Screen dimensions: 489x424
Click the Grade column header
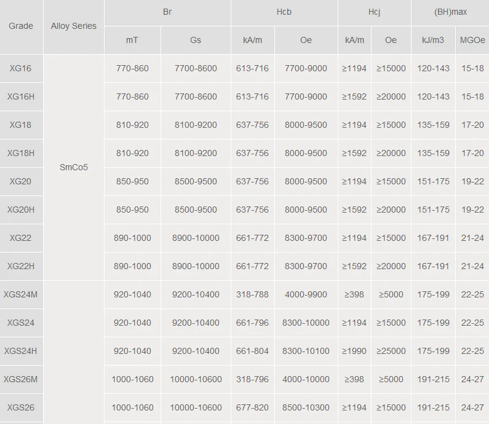point(21,26)
